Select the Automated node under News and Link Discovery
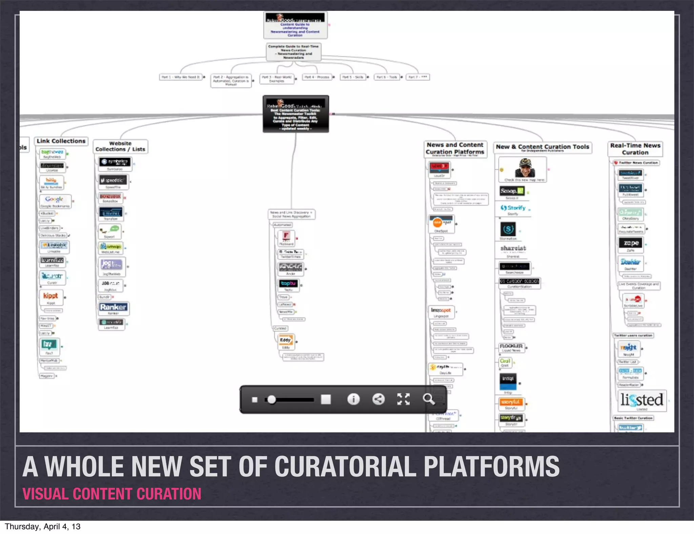Screen dimensions: 694x534 click(x=282, y=225)
